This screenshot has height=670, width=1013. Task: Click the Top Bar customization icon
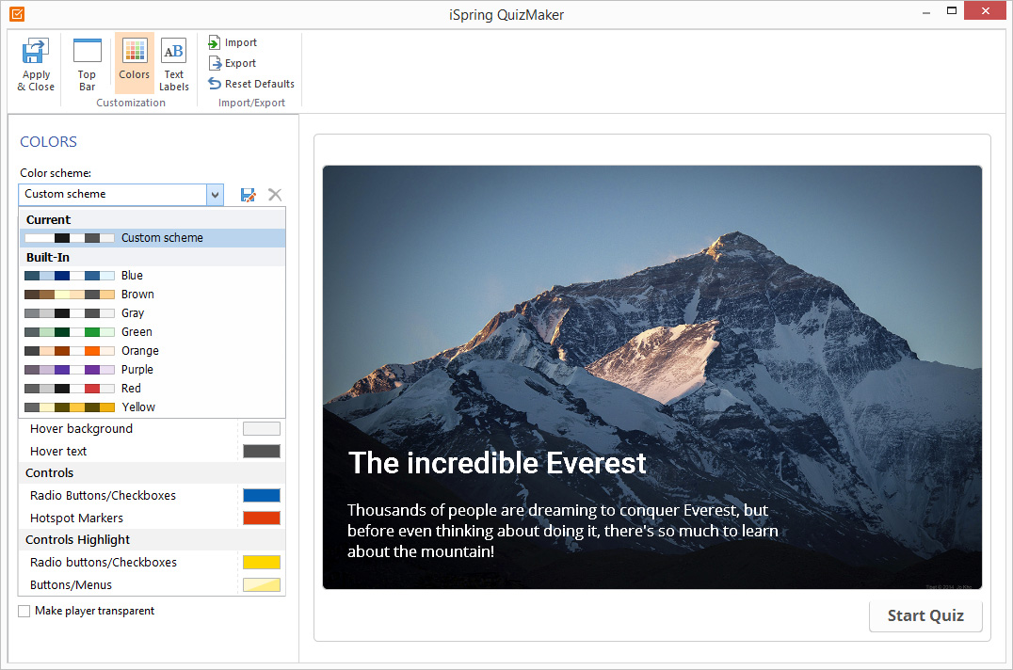pyautogui.click(x=87, y=61)
